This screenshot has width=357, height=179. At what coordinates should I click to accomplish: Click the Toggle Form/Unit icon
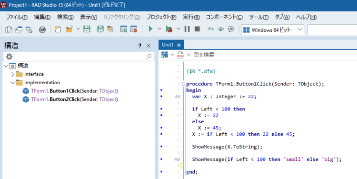(x=29, y=30)
